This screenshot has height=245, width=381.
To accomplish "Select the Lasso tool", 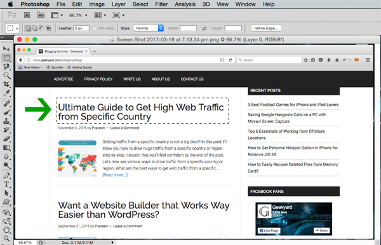I will [6, 67].
